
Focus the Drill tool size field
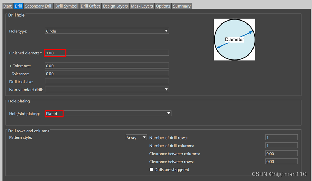coord(107,81)
